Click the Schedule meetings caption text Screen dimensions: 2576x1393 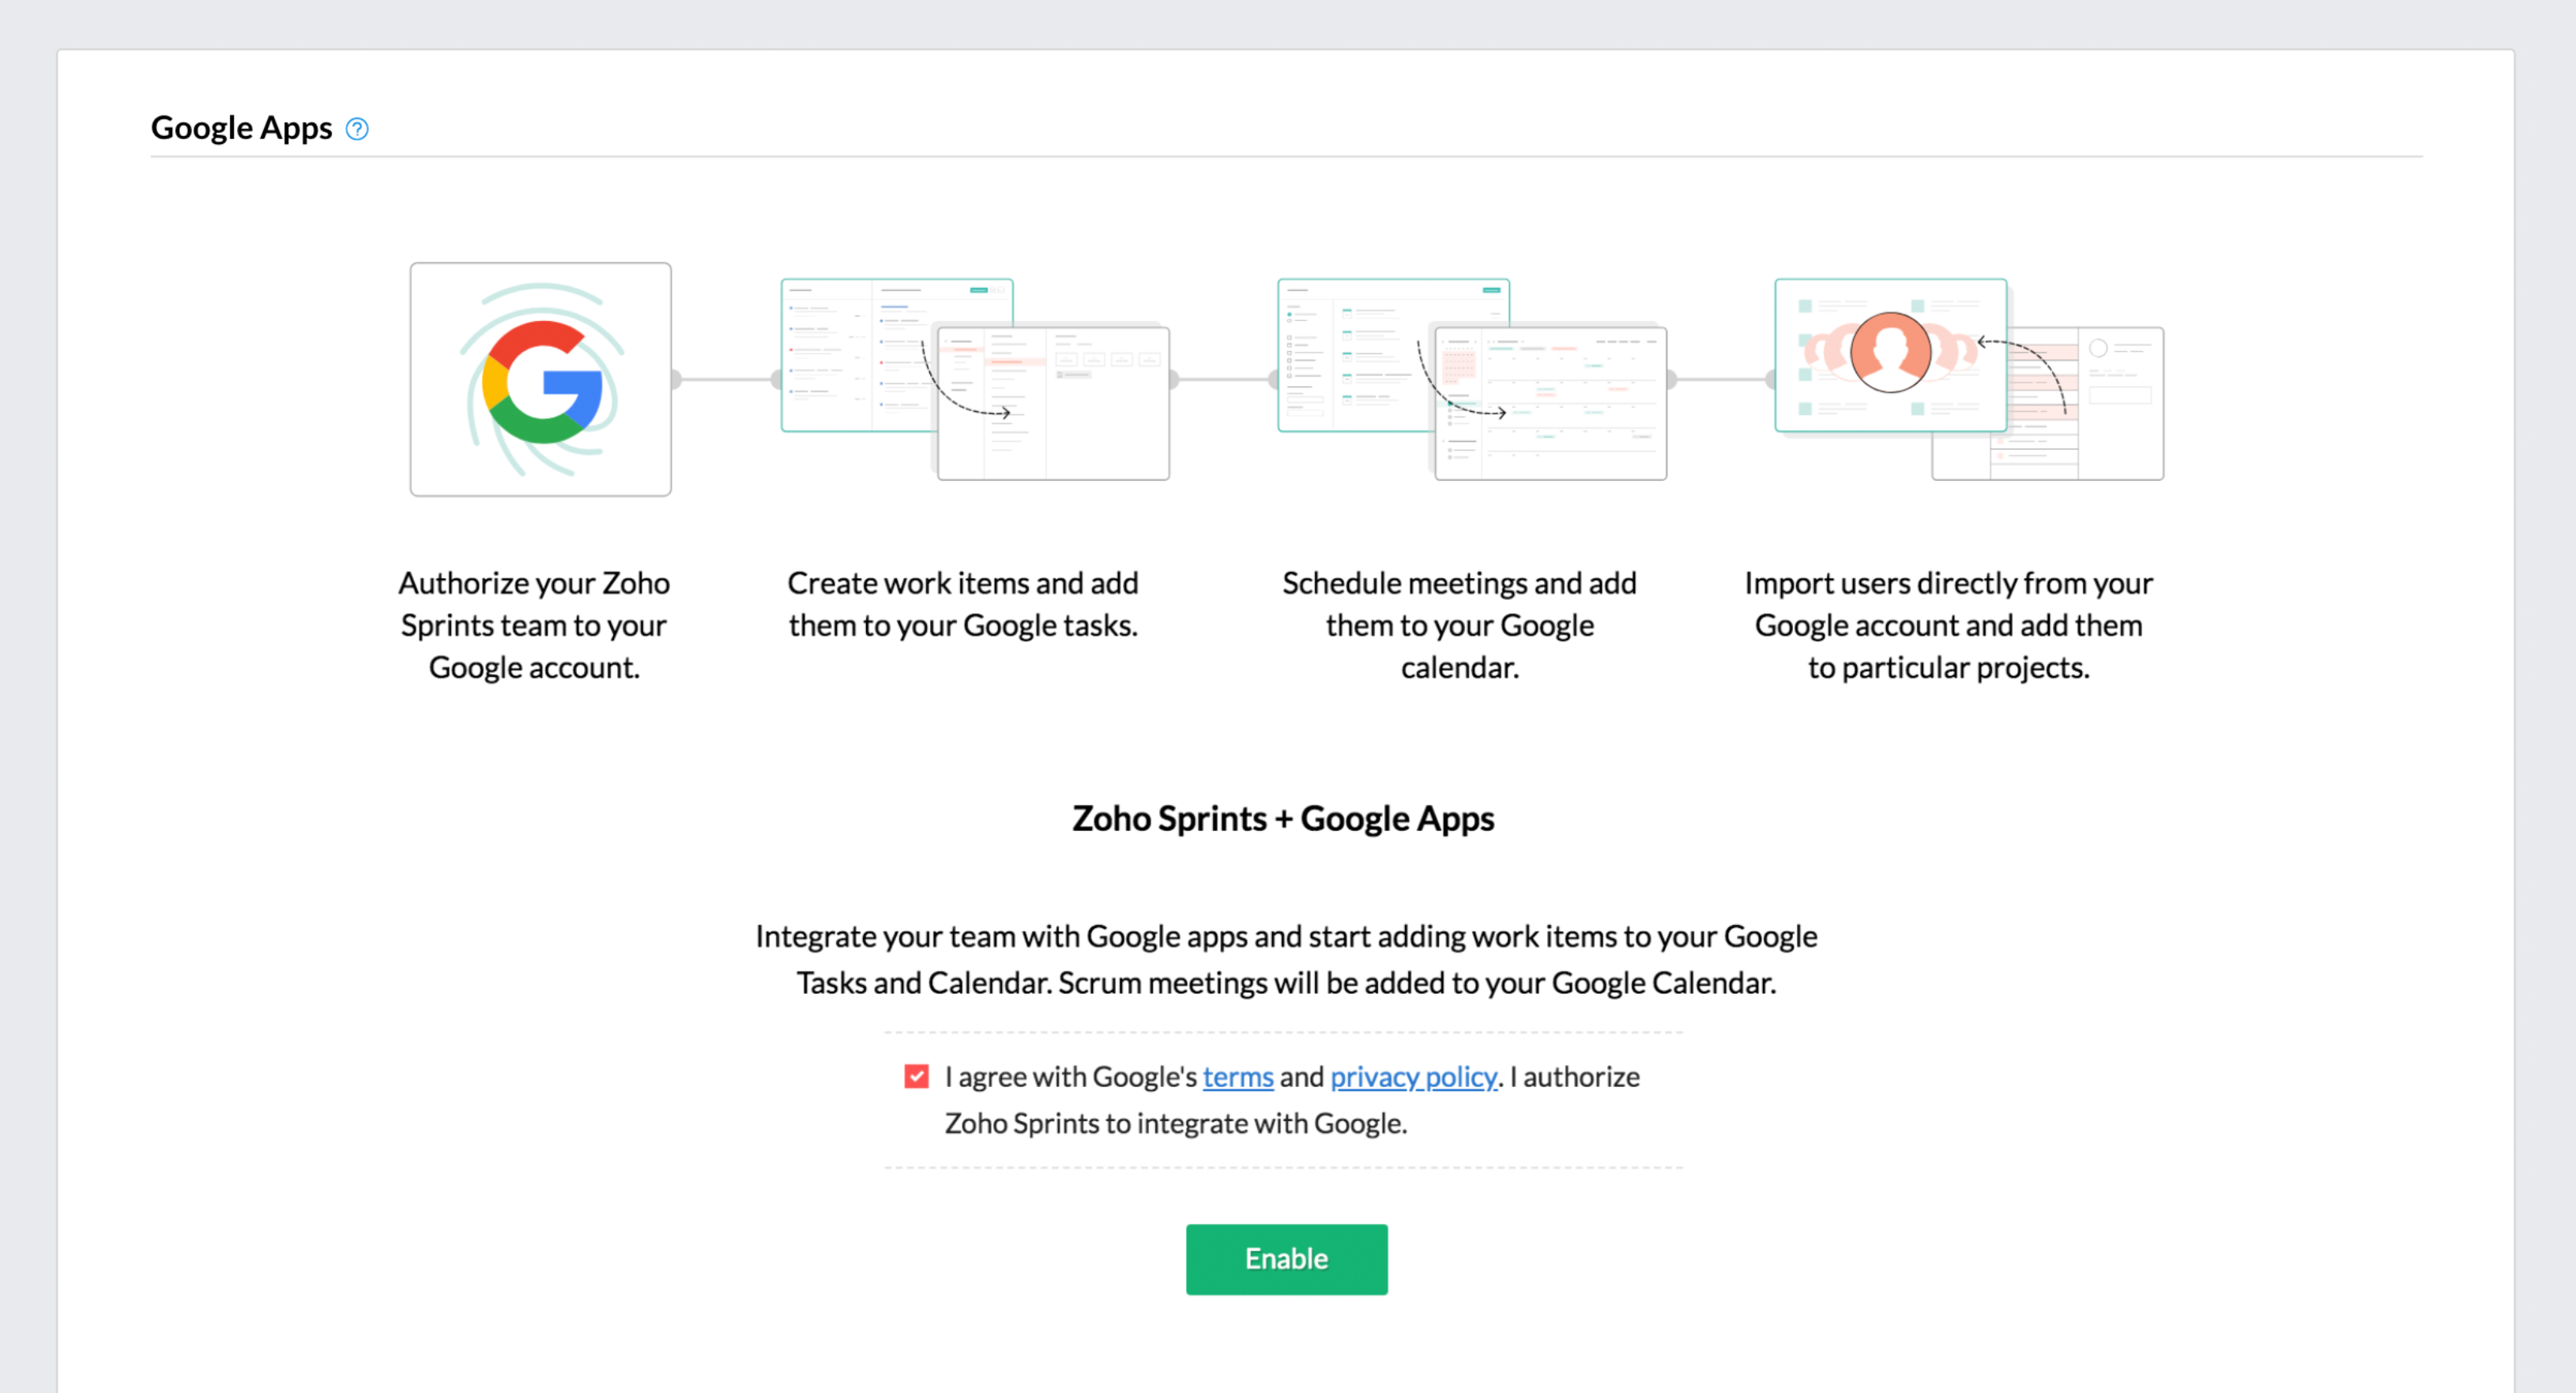click(1459, 625)
